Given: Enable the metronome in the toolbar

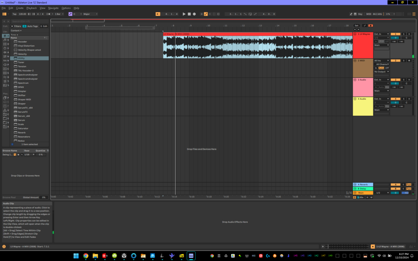Looking at the screenshot, I should [x=49, y=14].
